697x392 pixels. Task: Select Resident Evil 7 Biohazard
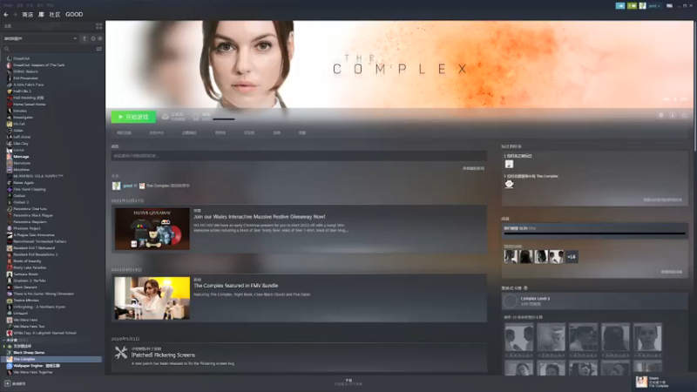34,248
